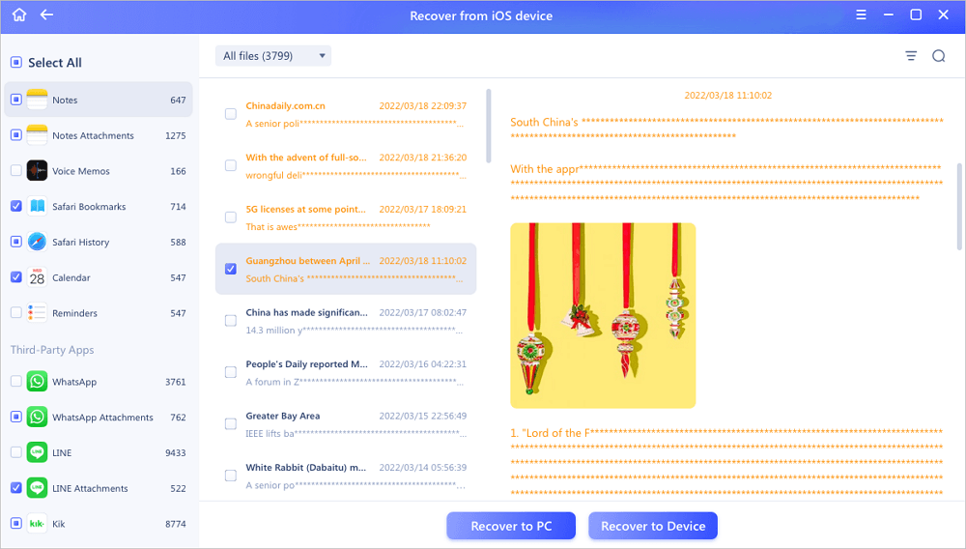Screen dimensions: 966x549
Task: Uncheck the Guangzhou note checkbox
Action: [231, 269]
